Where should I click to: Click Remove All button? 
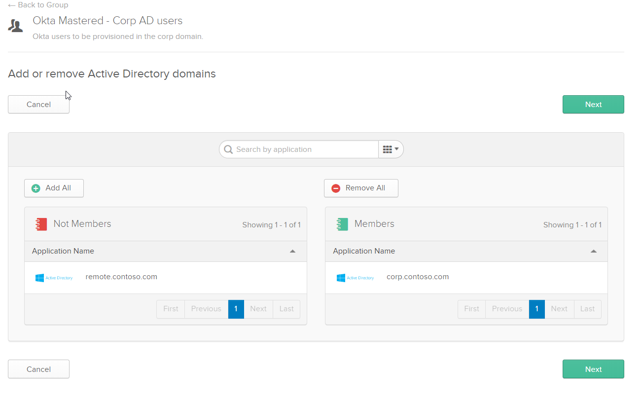pyautogui.click(x=361, y=188)
